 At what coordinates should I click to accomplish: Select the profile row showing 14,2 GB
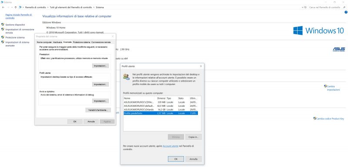(x=161, y=109)
